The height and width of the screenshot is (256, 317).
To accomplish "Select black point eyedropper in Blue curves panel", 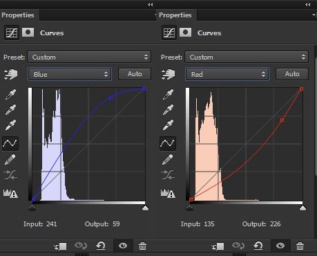I will (x=10, y=94).
